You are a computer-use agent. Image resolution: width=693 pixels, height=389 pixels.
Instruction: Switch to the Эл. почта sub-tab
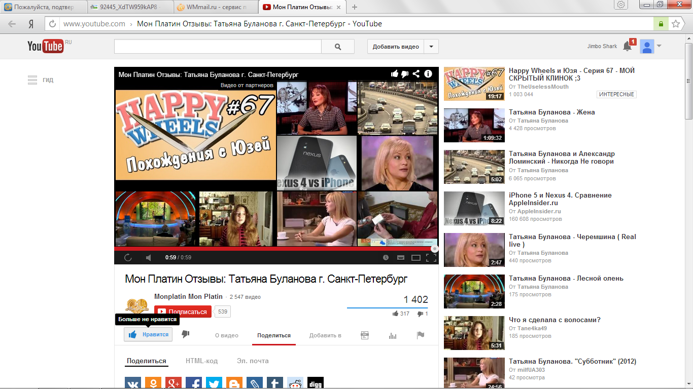coord(253,361)
